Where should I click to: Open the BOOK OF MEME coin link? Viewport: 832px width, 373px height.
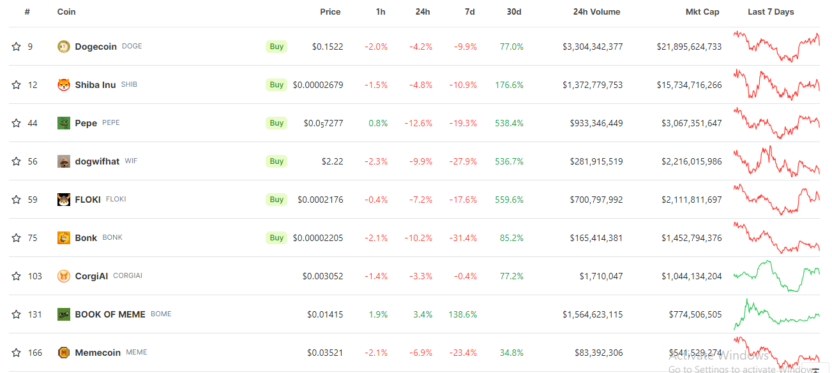pos(110,314)
